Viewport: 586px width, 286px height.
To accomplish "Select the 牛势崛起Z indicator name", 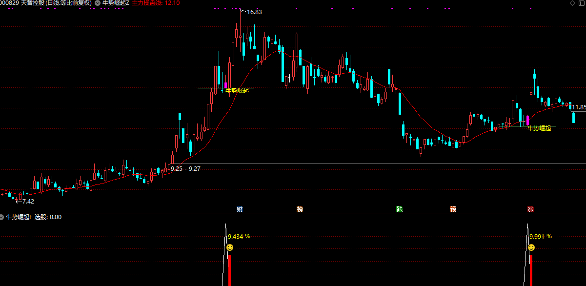I will pyautogui.click(x=116, y=3).
